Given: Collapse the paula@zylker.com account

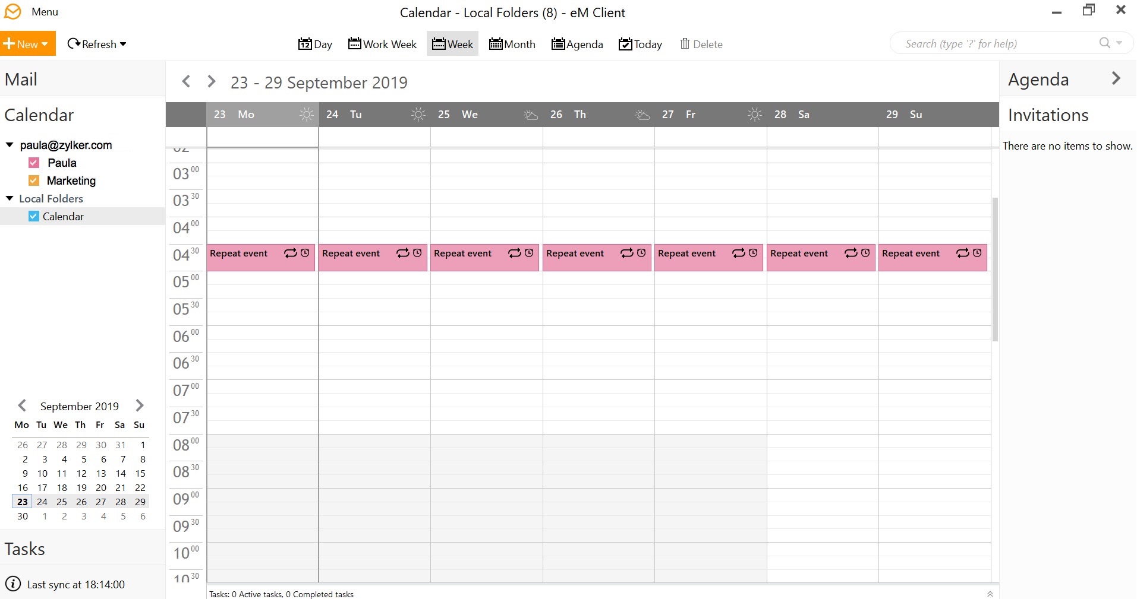Looking at the screenshot, I should click(9, 144).
